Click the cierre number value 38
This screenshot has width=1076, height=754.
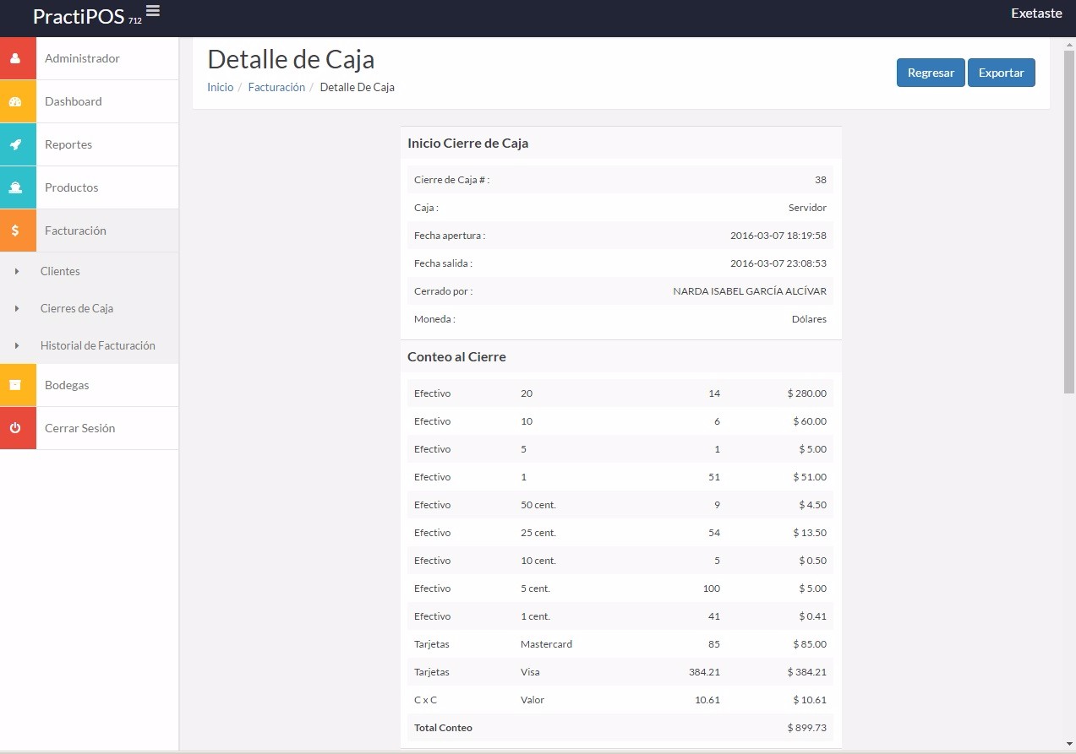click(x=821, y=180)
